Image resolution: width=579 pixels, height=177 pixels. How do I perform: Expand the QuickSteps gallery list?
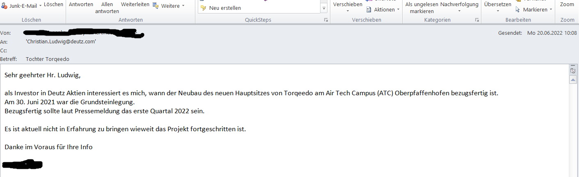(324, 8)
